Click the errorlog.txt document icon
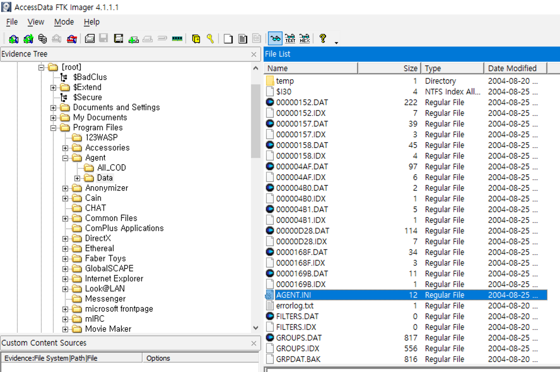 click(270, 306)
